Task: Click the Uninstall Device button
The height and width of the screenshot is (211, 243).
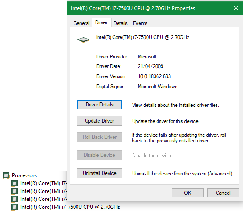Action: (99, 173)
